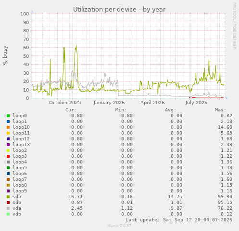Viewport: 239px width, 231px height.
Task: Click the 'January 2026' axis label
Action: pos(109,103)
